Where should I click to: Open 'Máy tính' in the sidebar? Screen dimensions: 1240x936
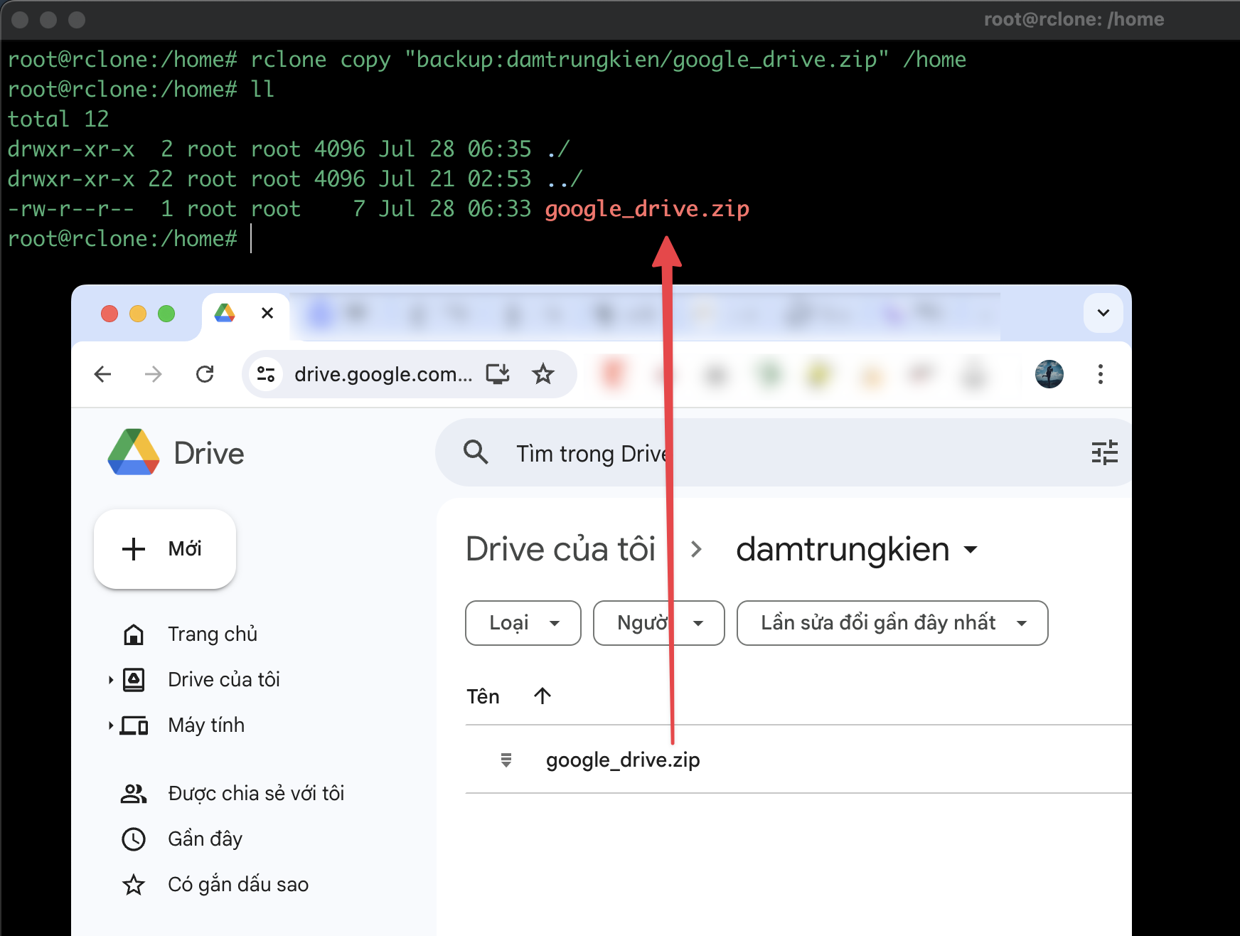(x=206, y=725)
